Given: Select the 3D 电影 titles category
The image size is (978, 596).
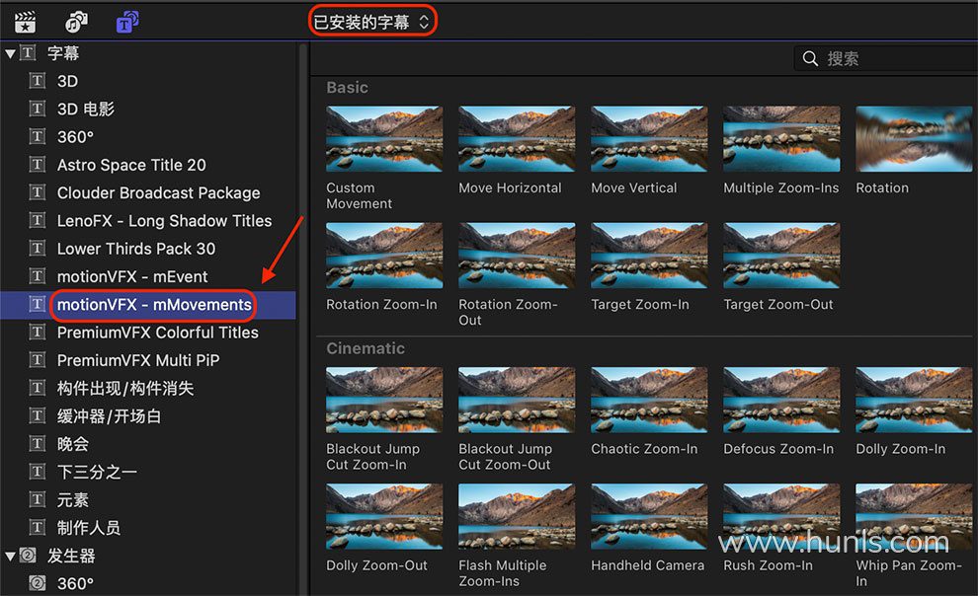Looking at the screenshot, I should (85, 109).
